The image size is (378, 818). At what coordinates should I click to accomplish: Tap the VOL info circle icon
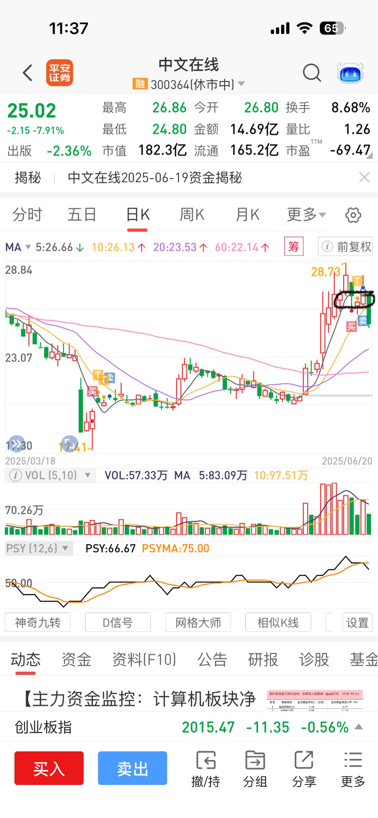coord(16,475)
